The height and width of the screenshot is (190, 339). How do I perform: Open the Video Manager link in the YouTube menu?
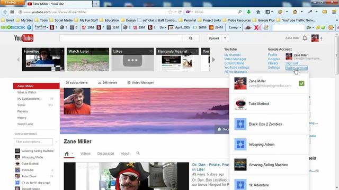pyautogui.click(x=235, y=59)
